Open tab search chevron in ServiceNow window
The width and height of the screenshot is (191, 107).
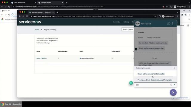tap(178, 12)
